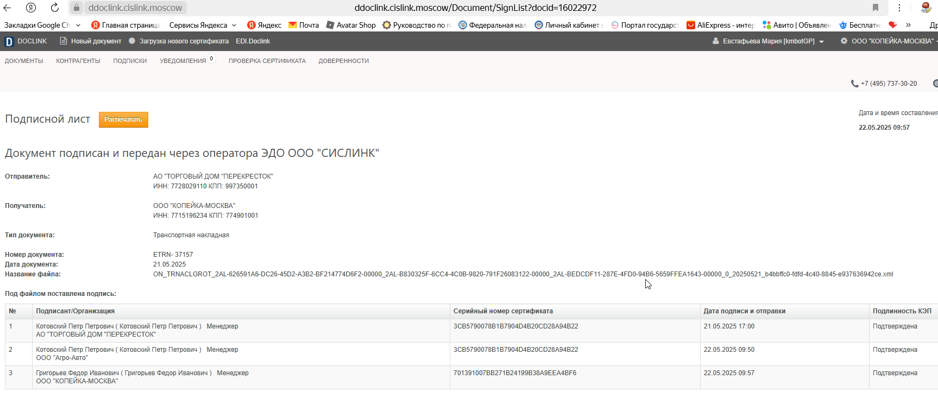Open the Бесплатн bookmark
Viewport: 938px width, 417px height.
tap(859, 25)
